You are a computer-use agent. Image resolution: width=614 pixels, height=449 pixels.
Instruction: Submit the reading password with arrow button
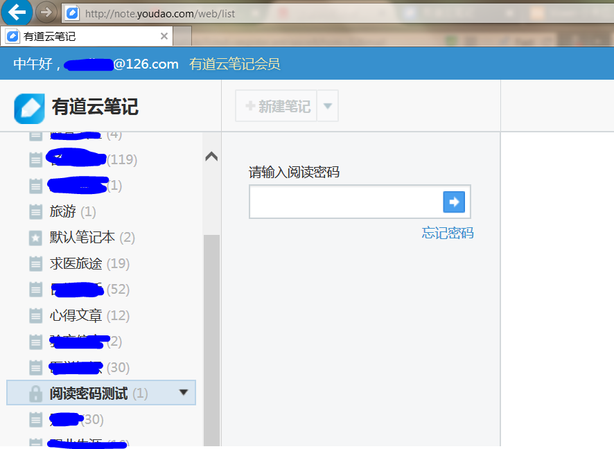[454, 202]
